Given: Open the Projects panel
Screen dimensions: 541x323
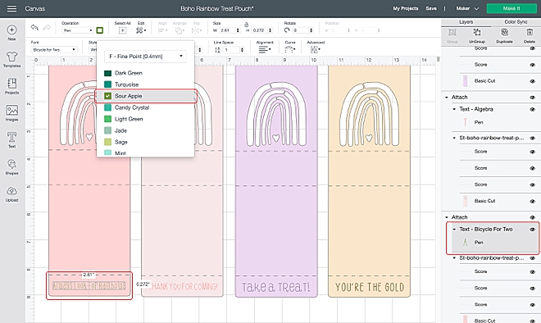Looking at the screenshot, I should (x=11, y=83).
